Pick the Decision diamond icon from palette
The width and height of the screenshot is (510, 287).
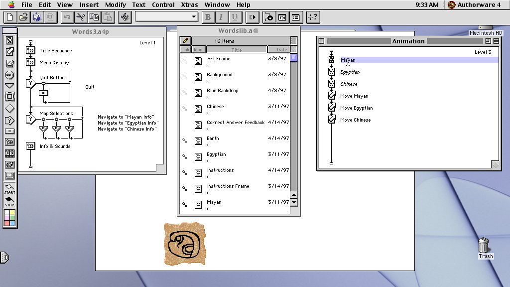[x=9, y=108]
